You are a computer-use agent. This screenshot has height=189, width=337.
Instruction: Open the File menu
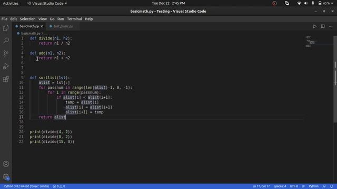tap(4, 19)
